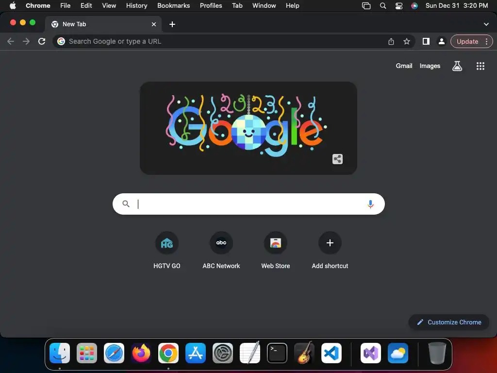This screenshot has height=373, width=497.
Task: Share the Google New Year doodle
Action: point(338,159)
